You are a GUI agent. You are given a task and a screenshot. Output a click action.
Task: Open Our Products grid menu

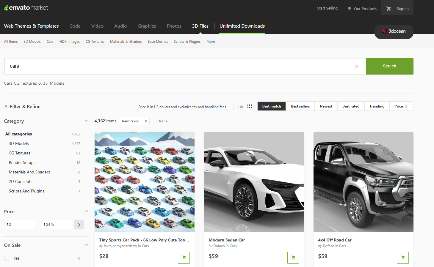coord(362,9)
